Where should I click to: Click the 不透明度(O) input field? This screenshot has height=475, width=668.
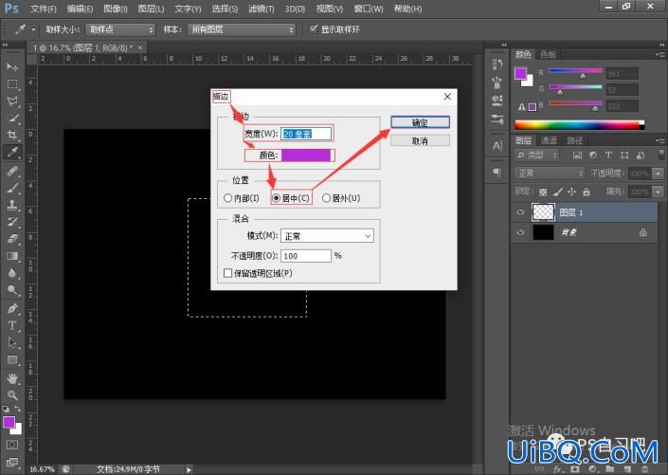pyautogui.click(x=305, y=256)
